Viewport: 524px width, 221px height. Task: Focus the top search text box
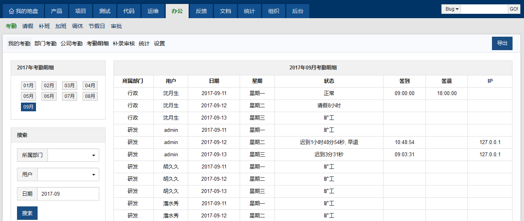(484, 9)
